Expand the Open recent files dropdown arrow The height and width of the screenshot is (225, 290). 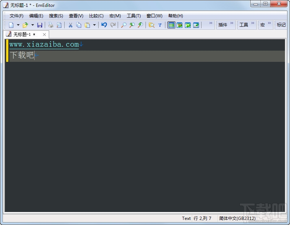[x=33, y=25]
